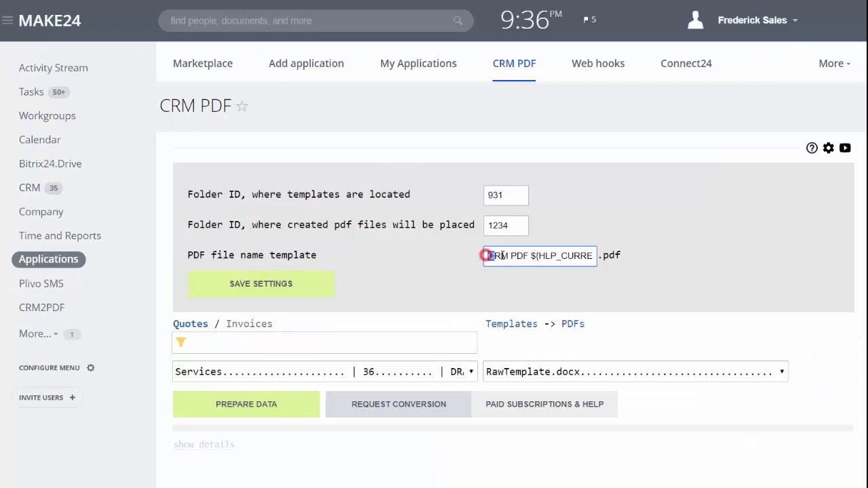Image resolution: width=868 pixels, height=488 pixels.
Task: Open CRM in the sidebar
Action: coord(29,188)
